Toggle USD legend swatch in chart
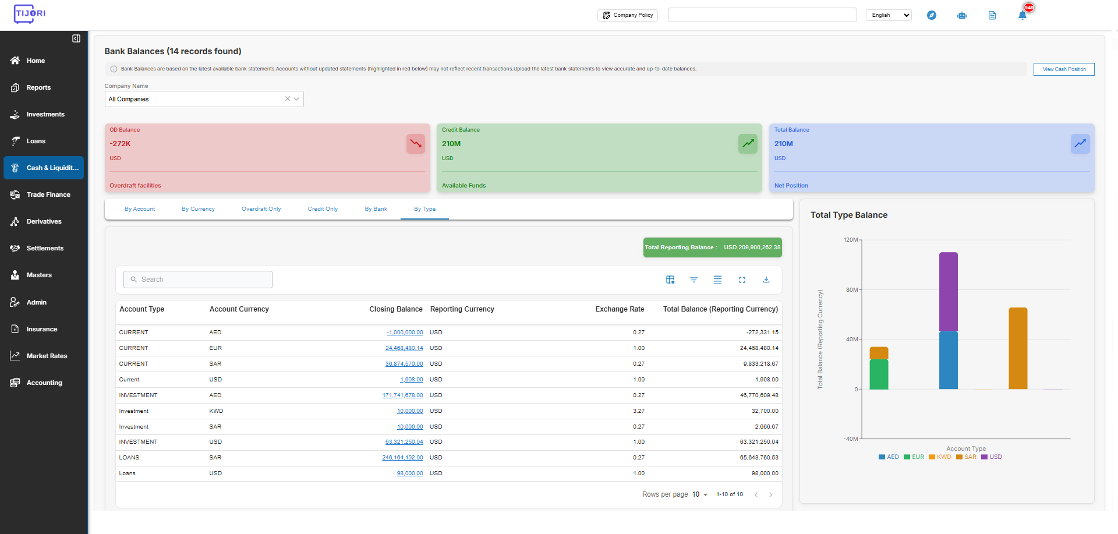Screen dimensions: 1118x534 point(984,457)
